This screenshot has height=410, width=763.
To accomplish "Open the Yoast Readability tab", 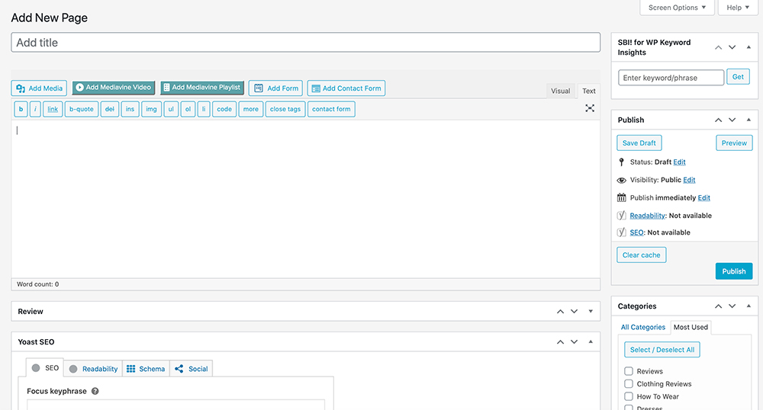I will pyautogui.click(x=93, y=369).
